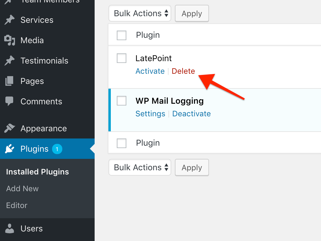Click the Plugins plug icon
Screen dimensions: 321x241
point(9,149)
